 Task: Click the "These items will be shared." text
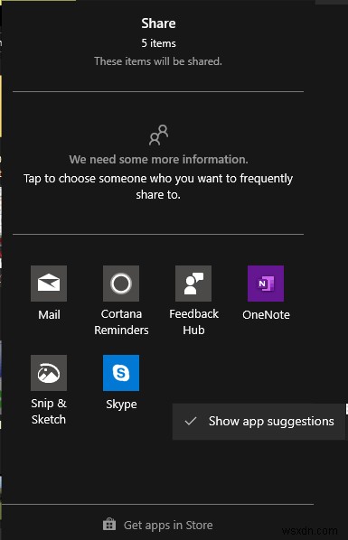158,61
